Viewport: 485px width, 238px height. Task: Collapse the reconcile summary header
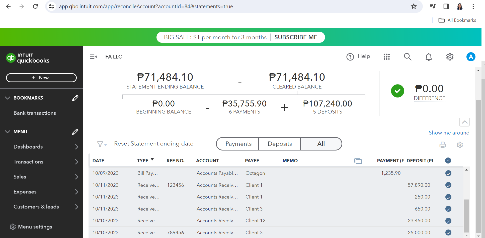464,122
